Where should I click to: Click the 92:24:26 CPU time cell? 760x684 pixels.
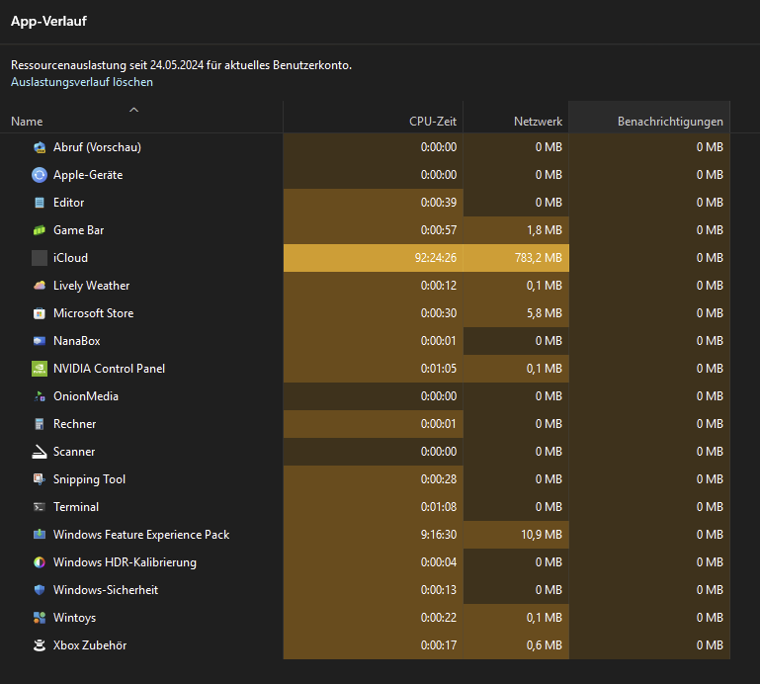pos(374,258)
